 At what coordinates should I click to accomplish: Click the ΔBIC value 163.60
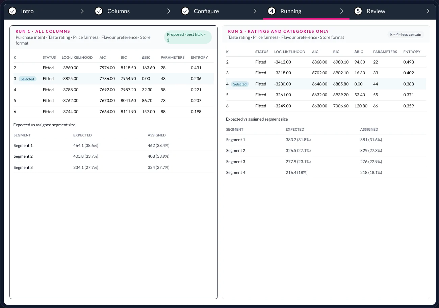click(x=148, y=68)
